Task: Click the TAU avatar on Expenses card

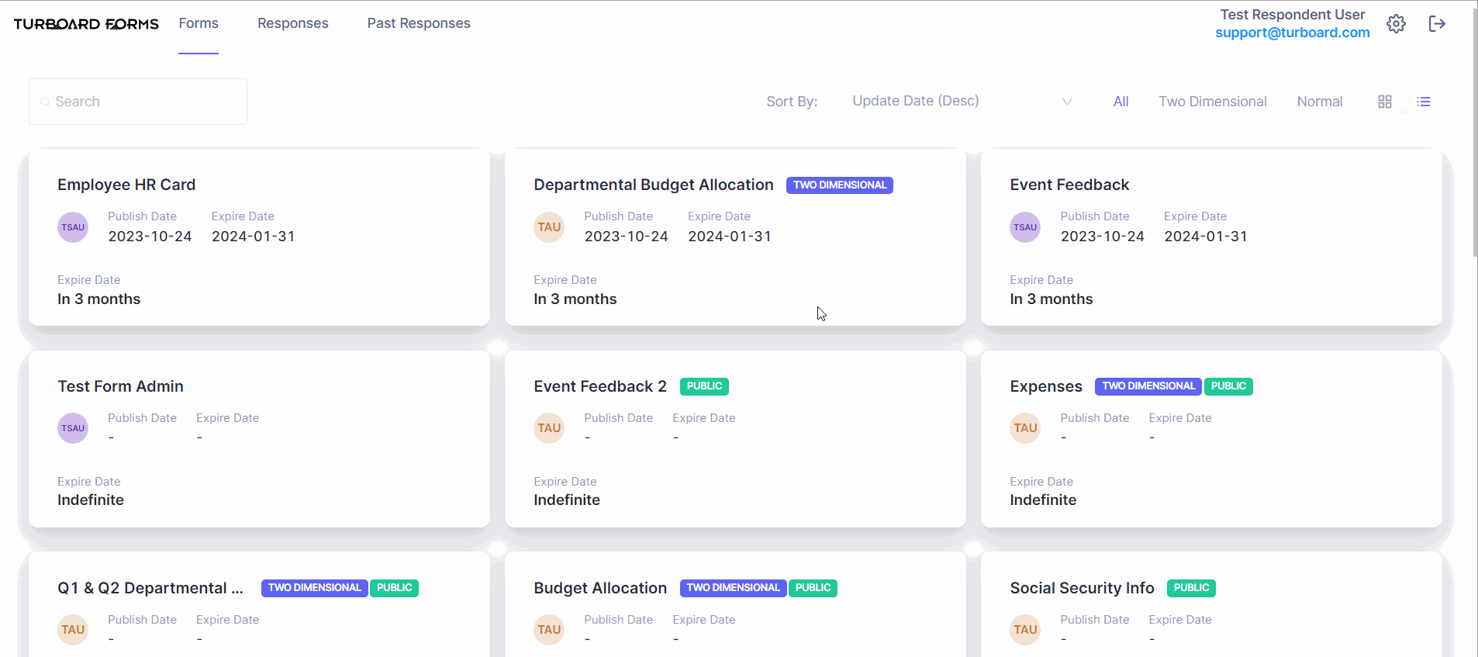Action: point(1025,428)
